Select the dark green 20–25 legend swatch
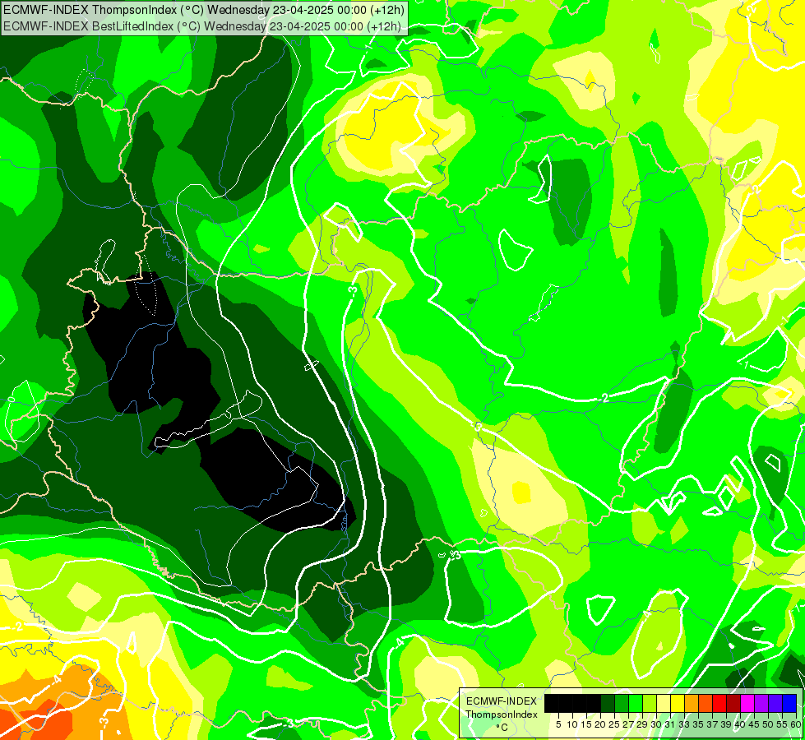The image size is (805, 740). (608, 703)
